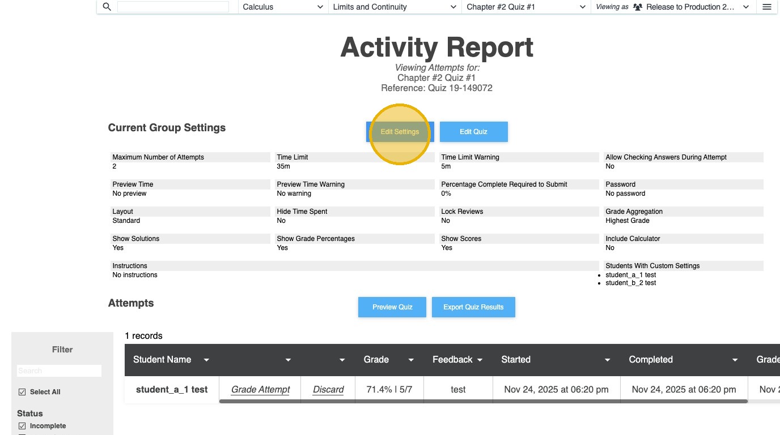Screen dimensions: 780x435
Task: Click the magnifying glass search icon
Action: click(107, 7)
